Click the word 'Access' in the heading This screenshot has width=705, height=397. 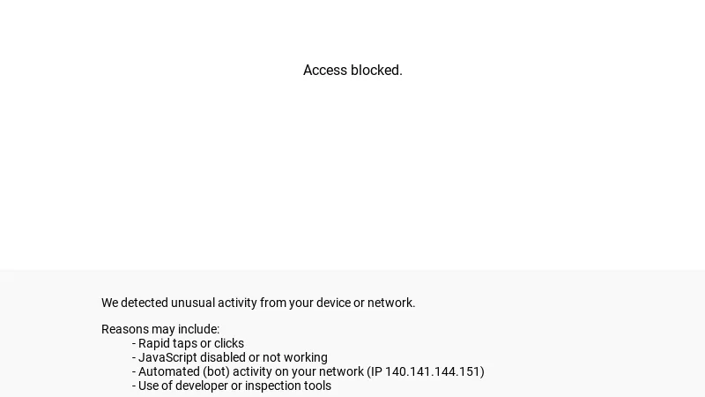[x=325, y=71]
